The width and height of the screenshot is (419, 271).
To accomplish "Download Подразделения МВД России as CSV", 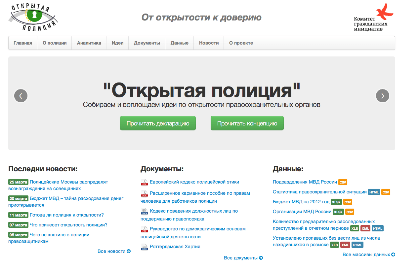I will coord(343,182).
